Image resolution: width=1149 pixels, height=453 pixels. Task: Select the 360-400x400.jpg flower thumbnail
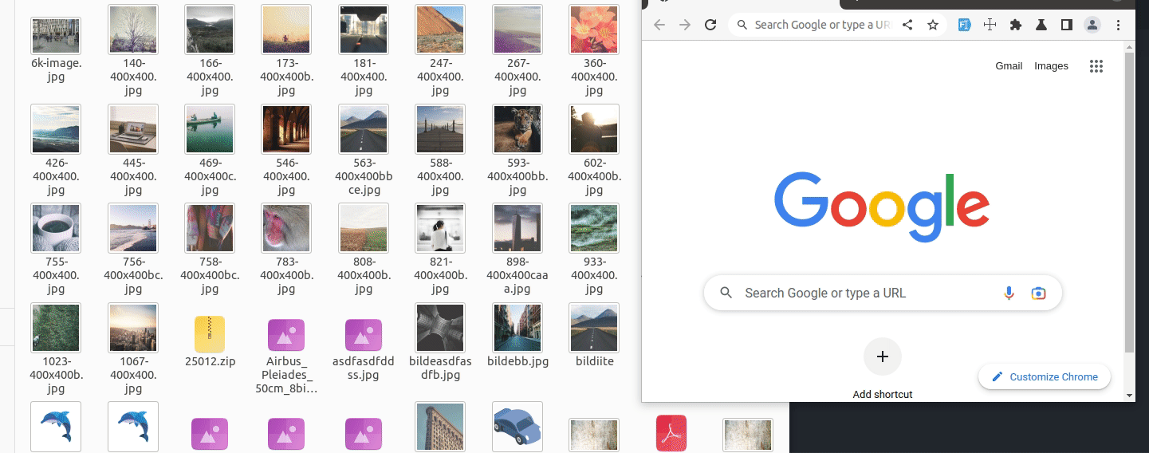[594, 30]
